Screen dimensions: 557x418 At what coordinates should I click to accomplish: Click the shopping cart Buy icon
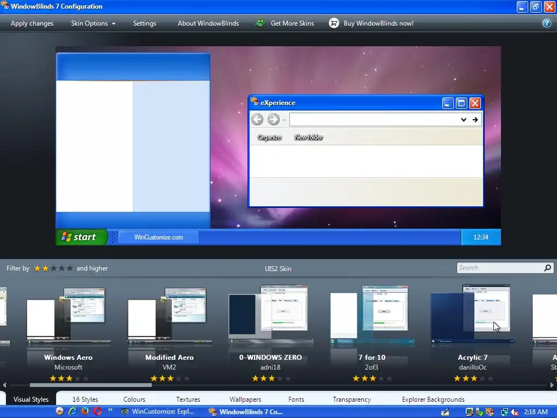[x=334, y=23]
